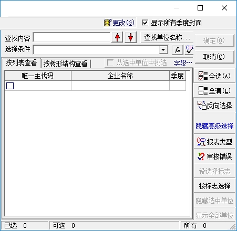Focus the 查找内容 search input field
This screenshot has height=231, width=237.
click(x=71, y=37)
